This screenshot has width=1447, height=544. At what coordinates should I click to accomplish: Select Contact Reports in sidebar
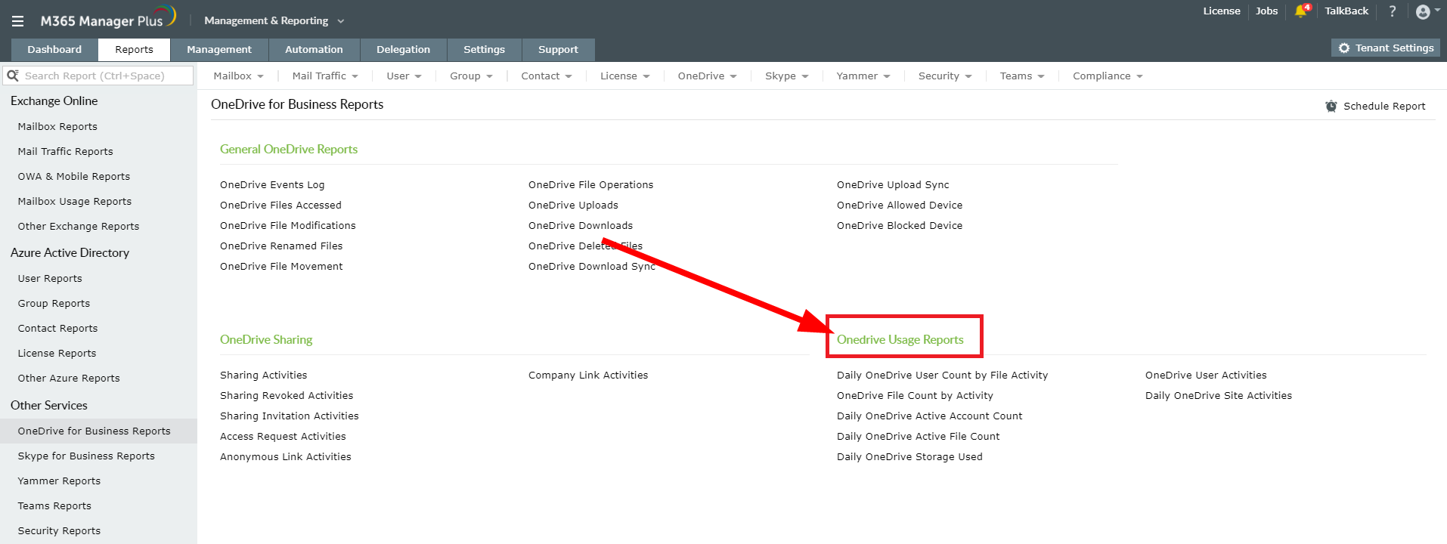tap(57, 329)
